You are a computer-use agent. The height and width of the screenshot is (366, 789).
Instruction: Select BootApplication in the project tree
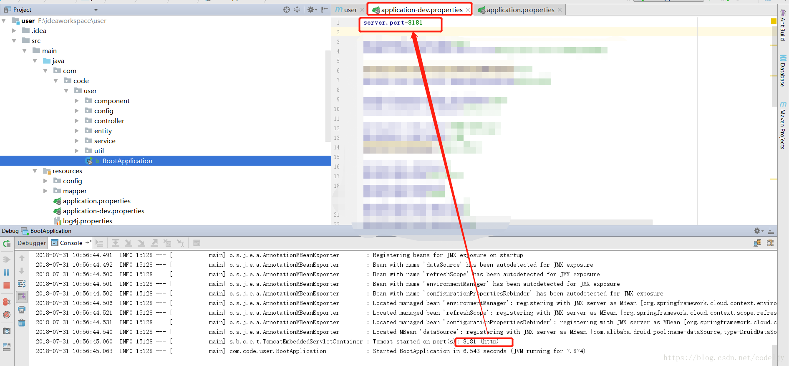coord(165,161)
